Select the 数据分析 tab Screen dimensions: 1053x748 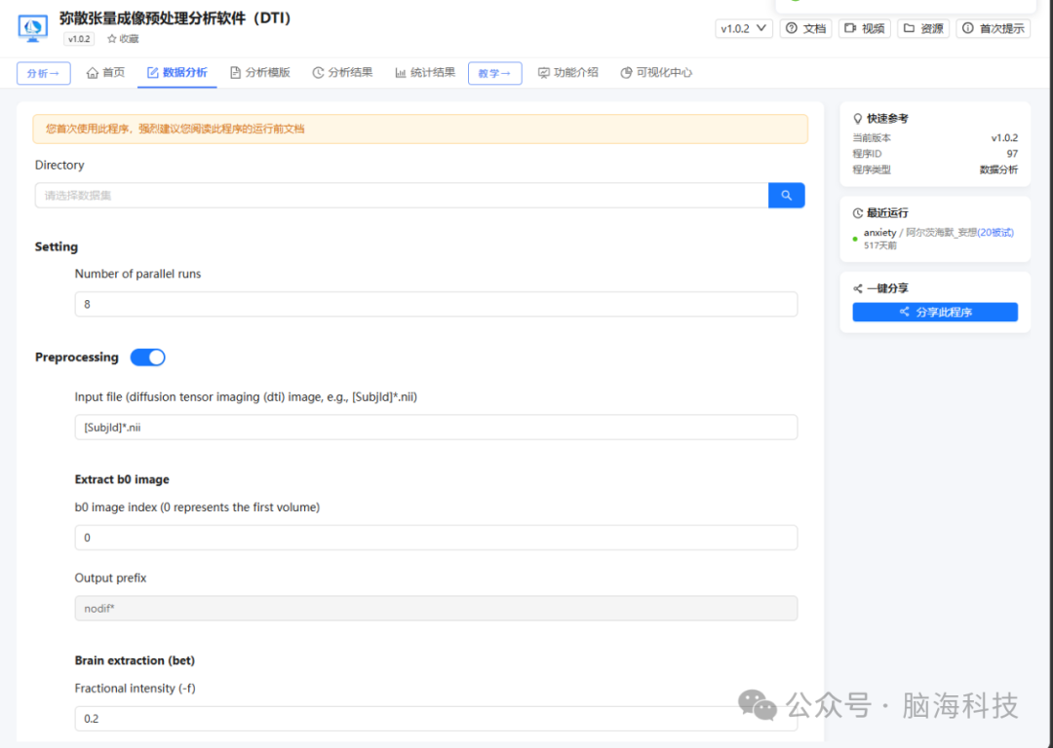[x=177, y=72]
